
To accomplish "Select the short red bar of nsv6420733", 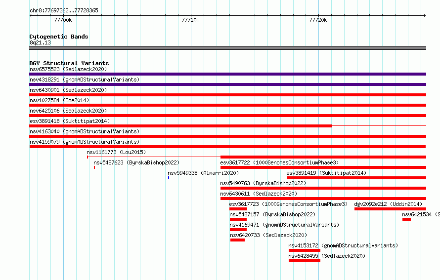I will (x=237, y=240).
